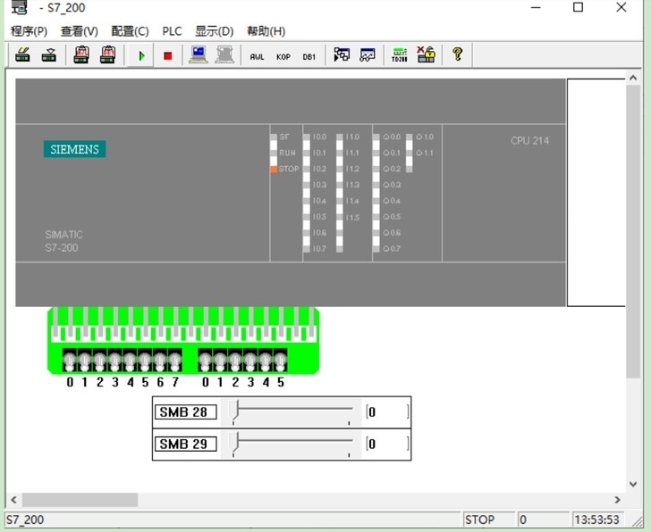This screenshot has height=532, width=651.
Task: Open the 程序(P) menu
Action: [29, 31]
